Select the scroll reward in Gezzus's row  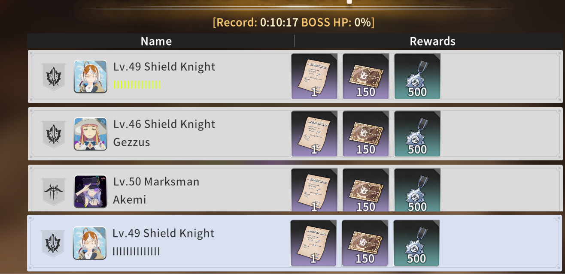coord(314,134)
